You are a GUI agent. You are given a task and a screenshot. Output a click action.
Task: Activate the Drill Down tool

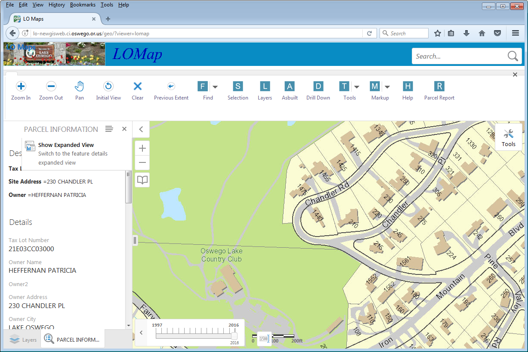318,91
